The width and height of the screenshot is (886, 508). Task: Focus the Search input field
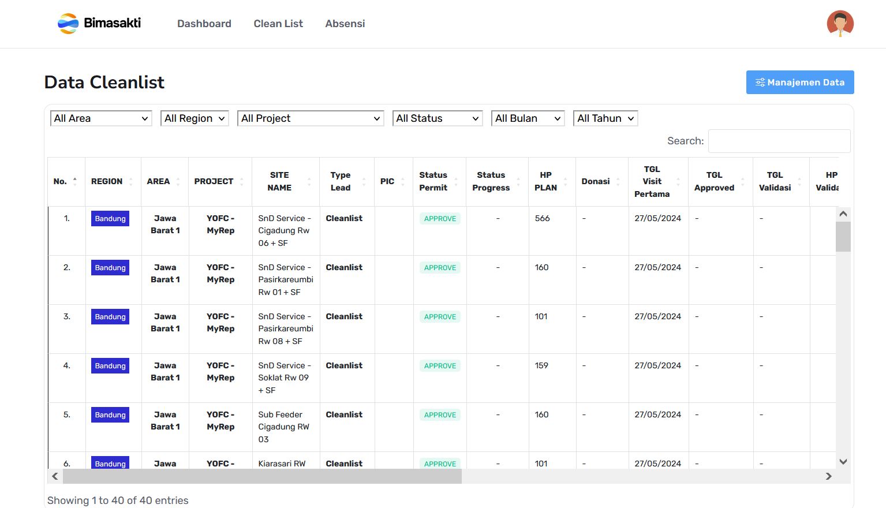click(x=779, y=141)
